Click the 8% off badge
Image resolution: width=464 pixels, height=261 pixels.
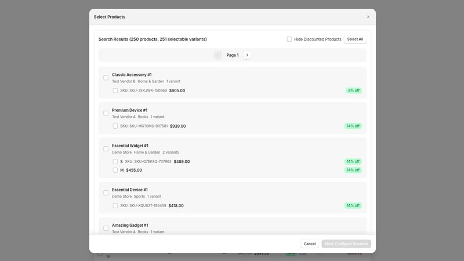(354, 90)
